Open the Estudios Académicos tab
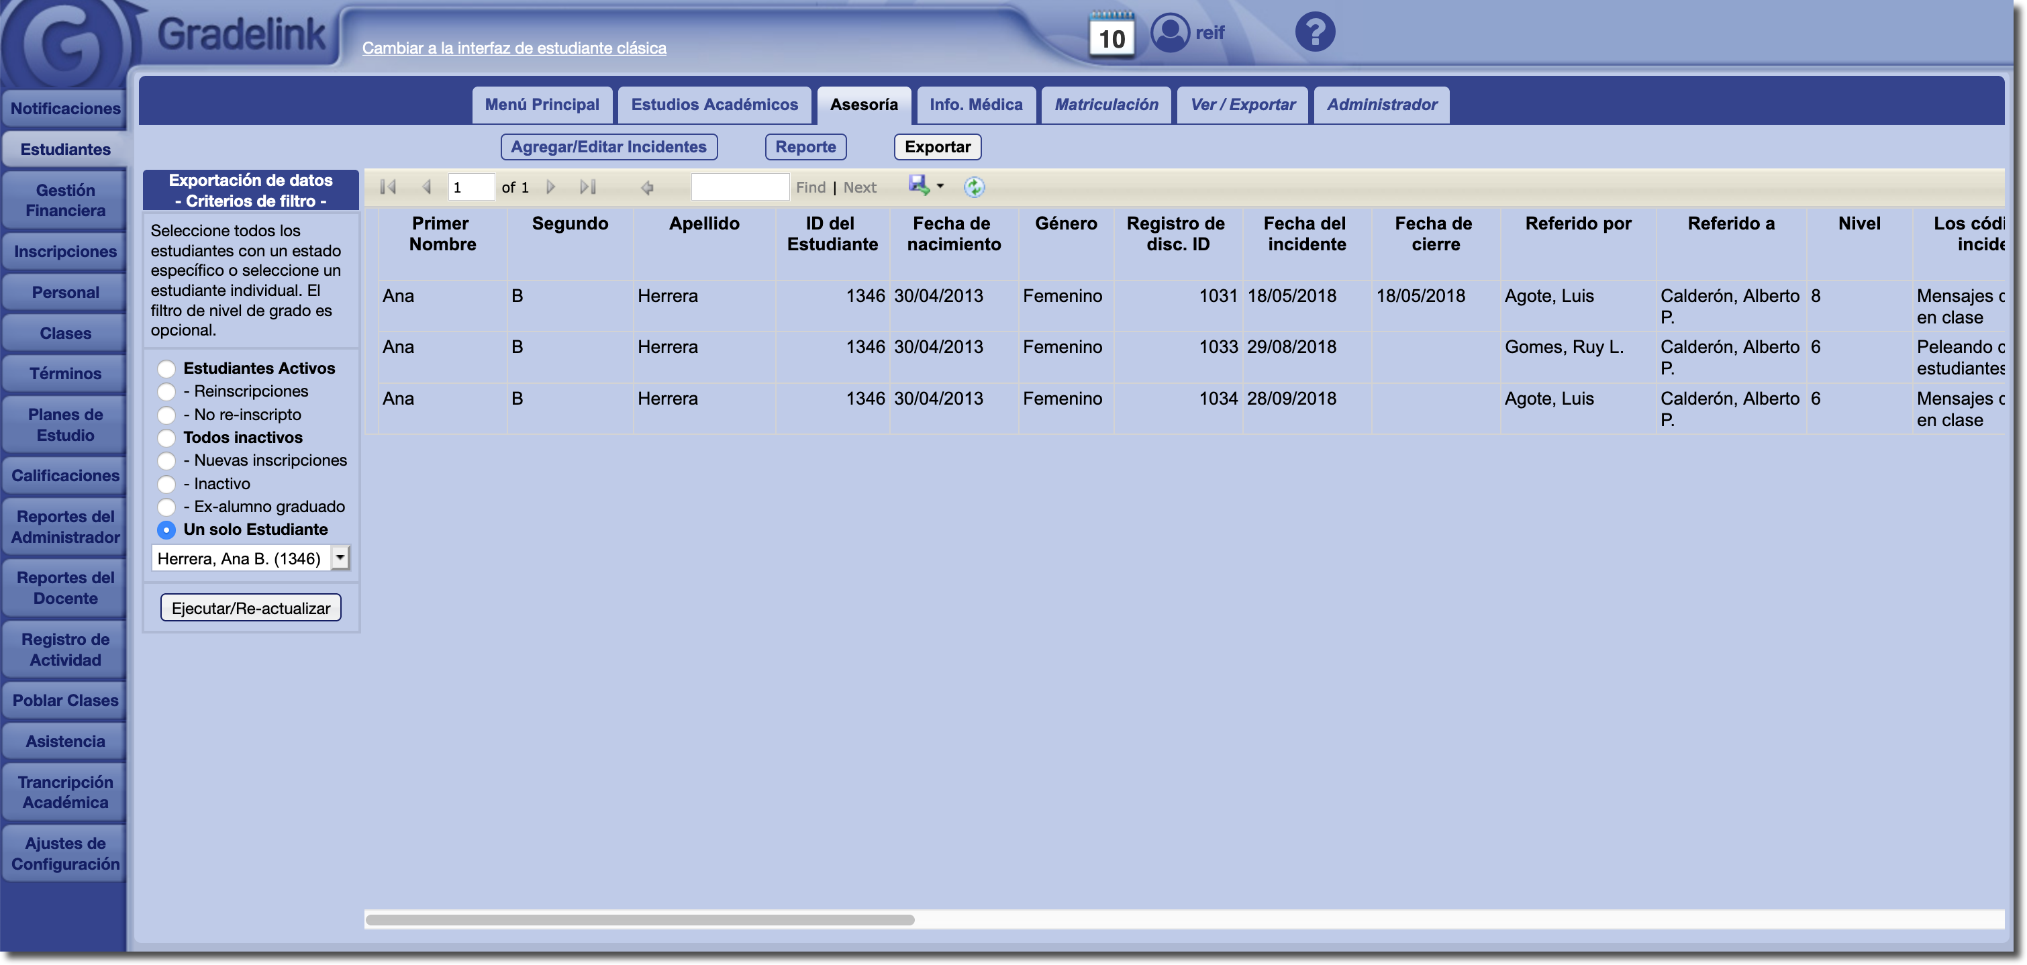2027x965 pixels. [713, 105]
